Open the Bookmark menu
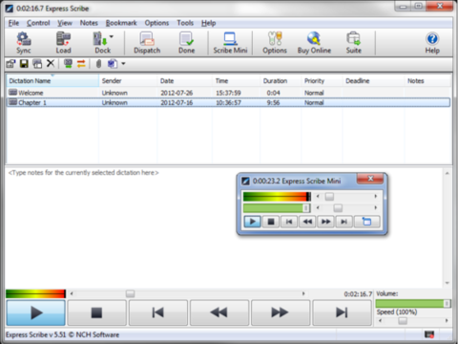 121,23
